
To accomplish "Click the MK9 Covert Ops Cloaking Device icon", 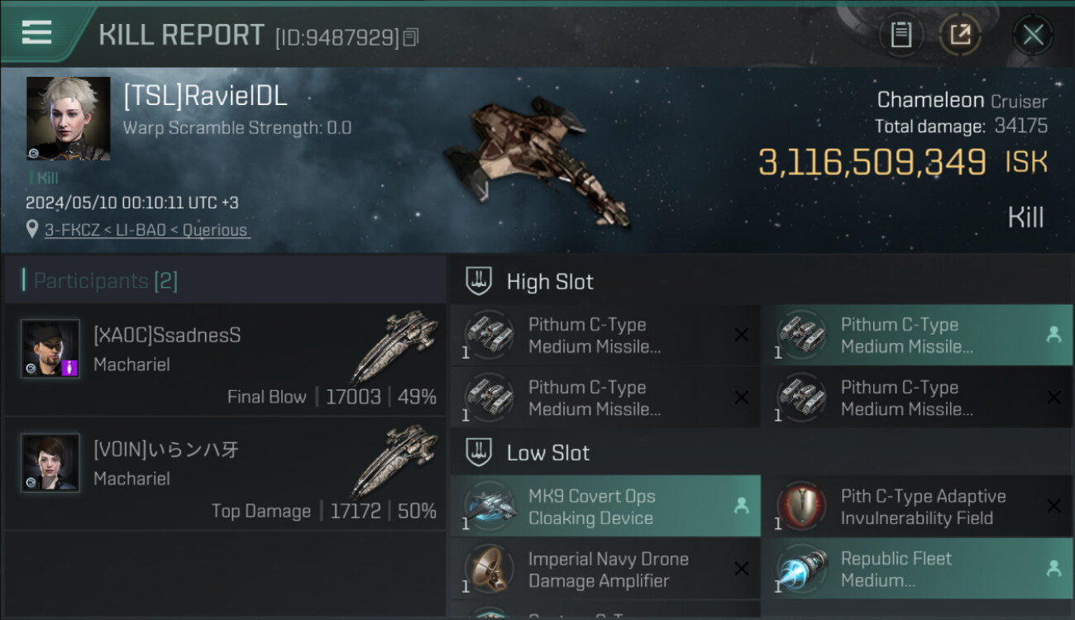I will click(490, 506).
